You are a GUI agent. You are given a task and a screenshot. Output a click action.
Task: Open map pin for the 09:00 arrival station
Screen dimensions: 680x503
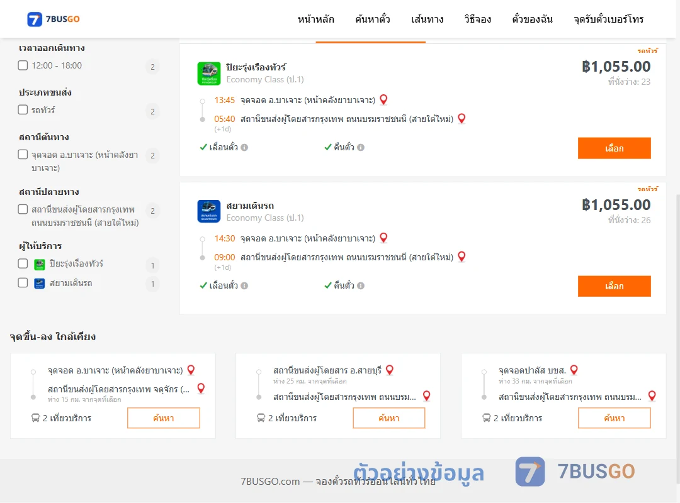pos(462,257)
